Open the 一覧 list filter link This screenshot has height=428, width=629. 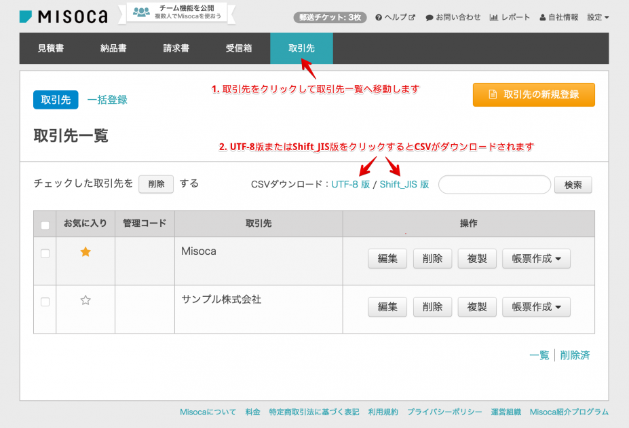[x=539, y=355]
